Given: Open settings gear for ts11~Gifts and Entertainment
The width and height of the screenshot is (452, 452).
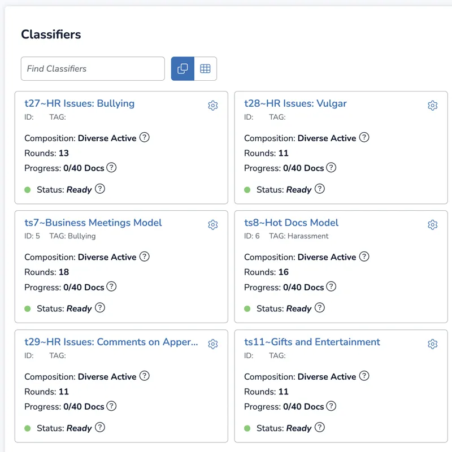Looking at the screenshot, I should tap(432, 344).
